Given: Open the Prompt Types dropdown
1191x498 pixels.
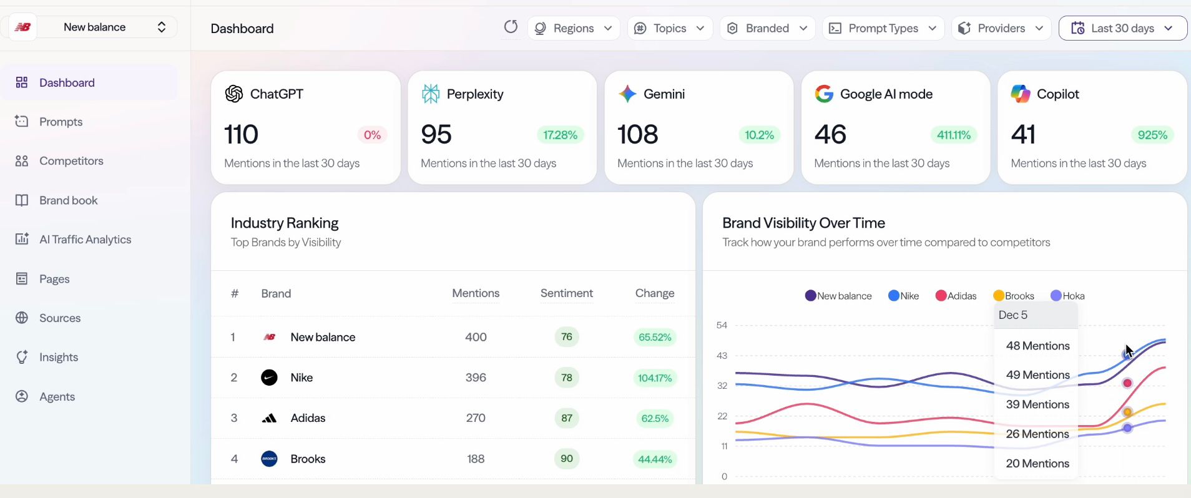Looking at the screenshot, I should (883, 29).
